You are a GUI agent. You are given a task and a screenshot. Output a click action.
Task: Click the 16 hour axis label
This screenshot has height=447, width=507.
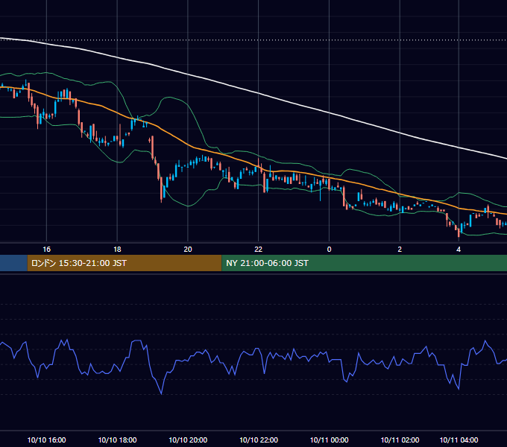46,250
